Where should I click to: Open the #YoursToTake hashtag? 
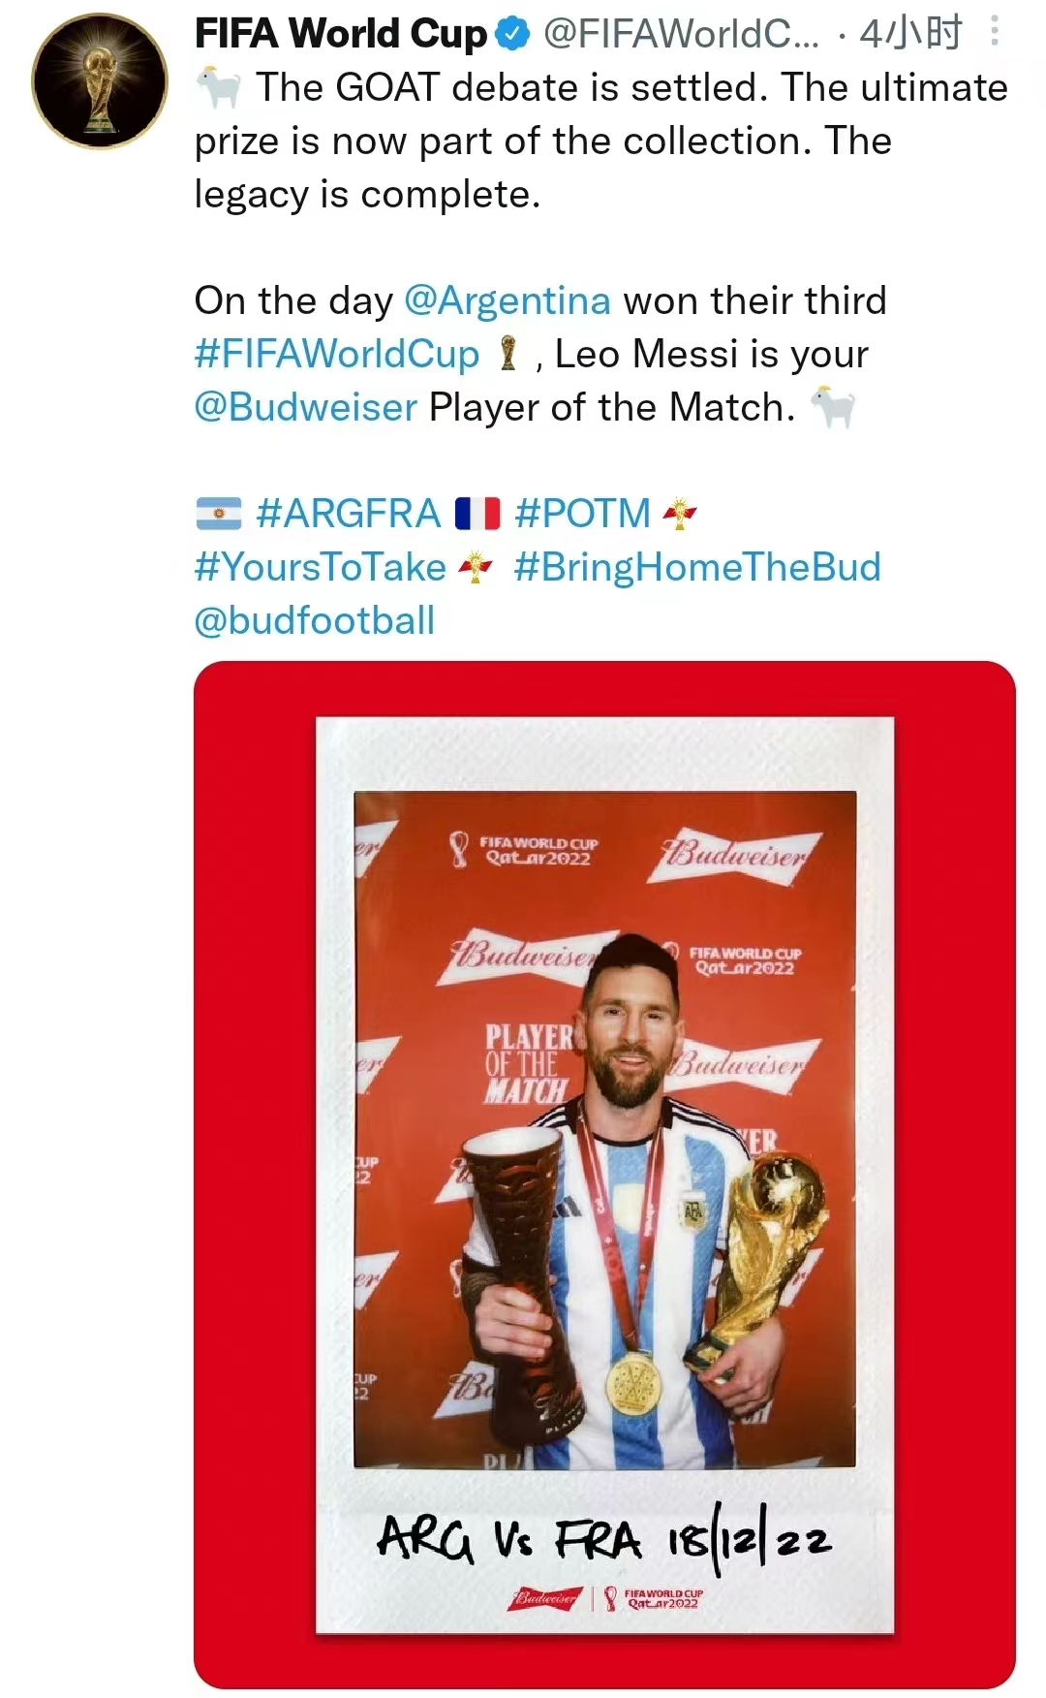pyautogui.click(x=321, y=567)
